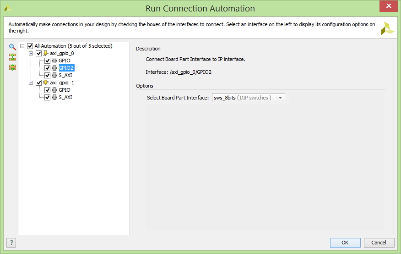The width and height of the screenshot is (401, 254).
Task: Select the GPIO2 tree item
Action: coord(66,68)
